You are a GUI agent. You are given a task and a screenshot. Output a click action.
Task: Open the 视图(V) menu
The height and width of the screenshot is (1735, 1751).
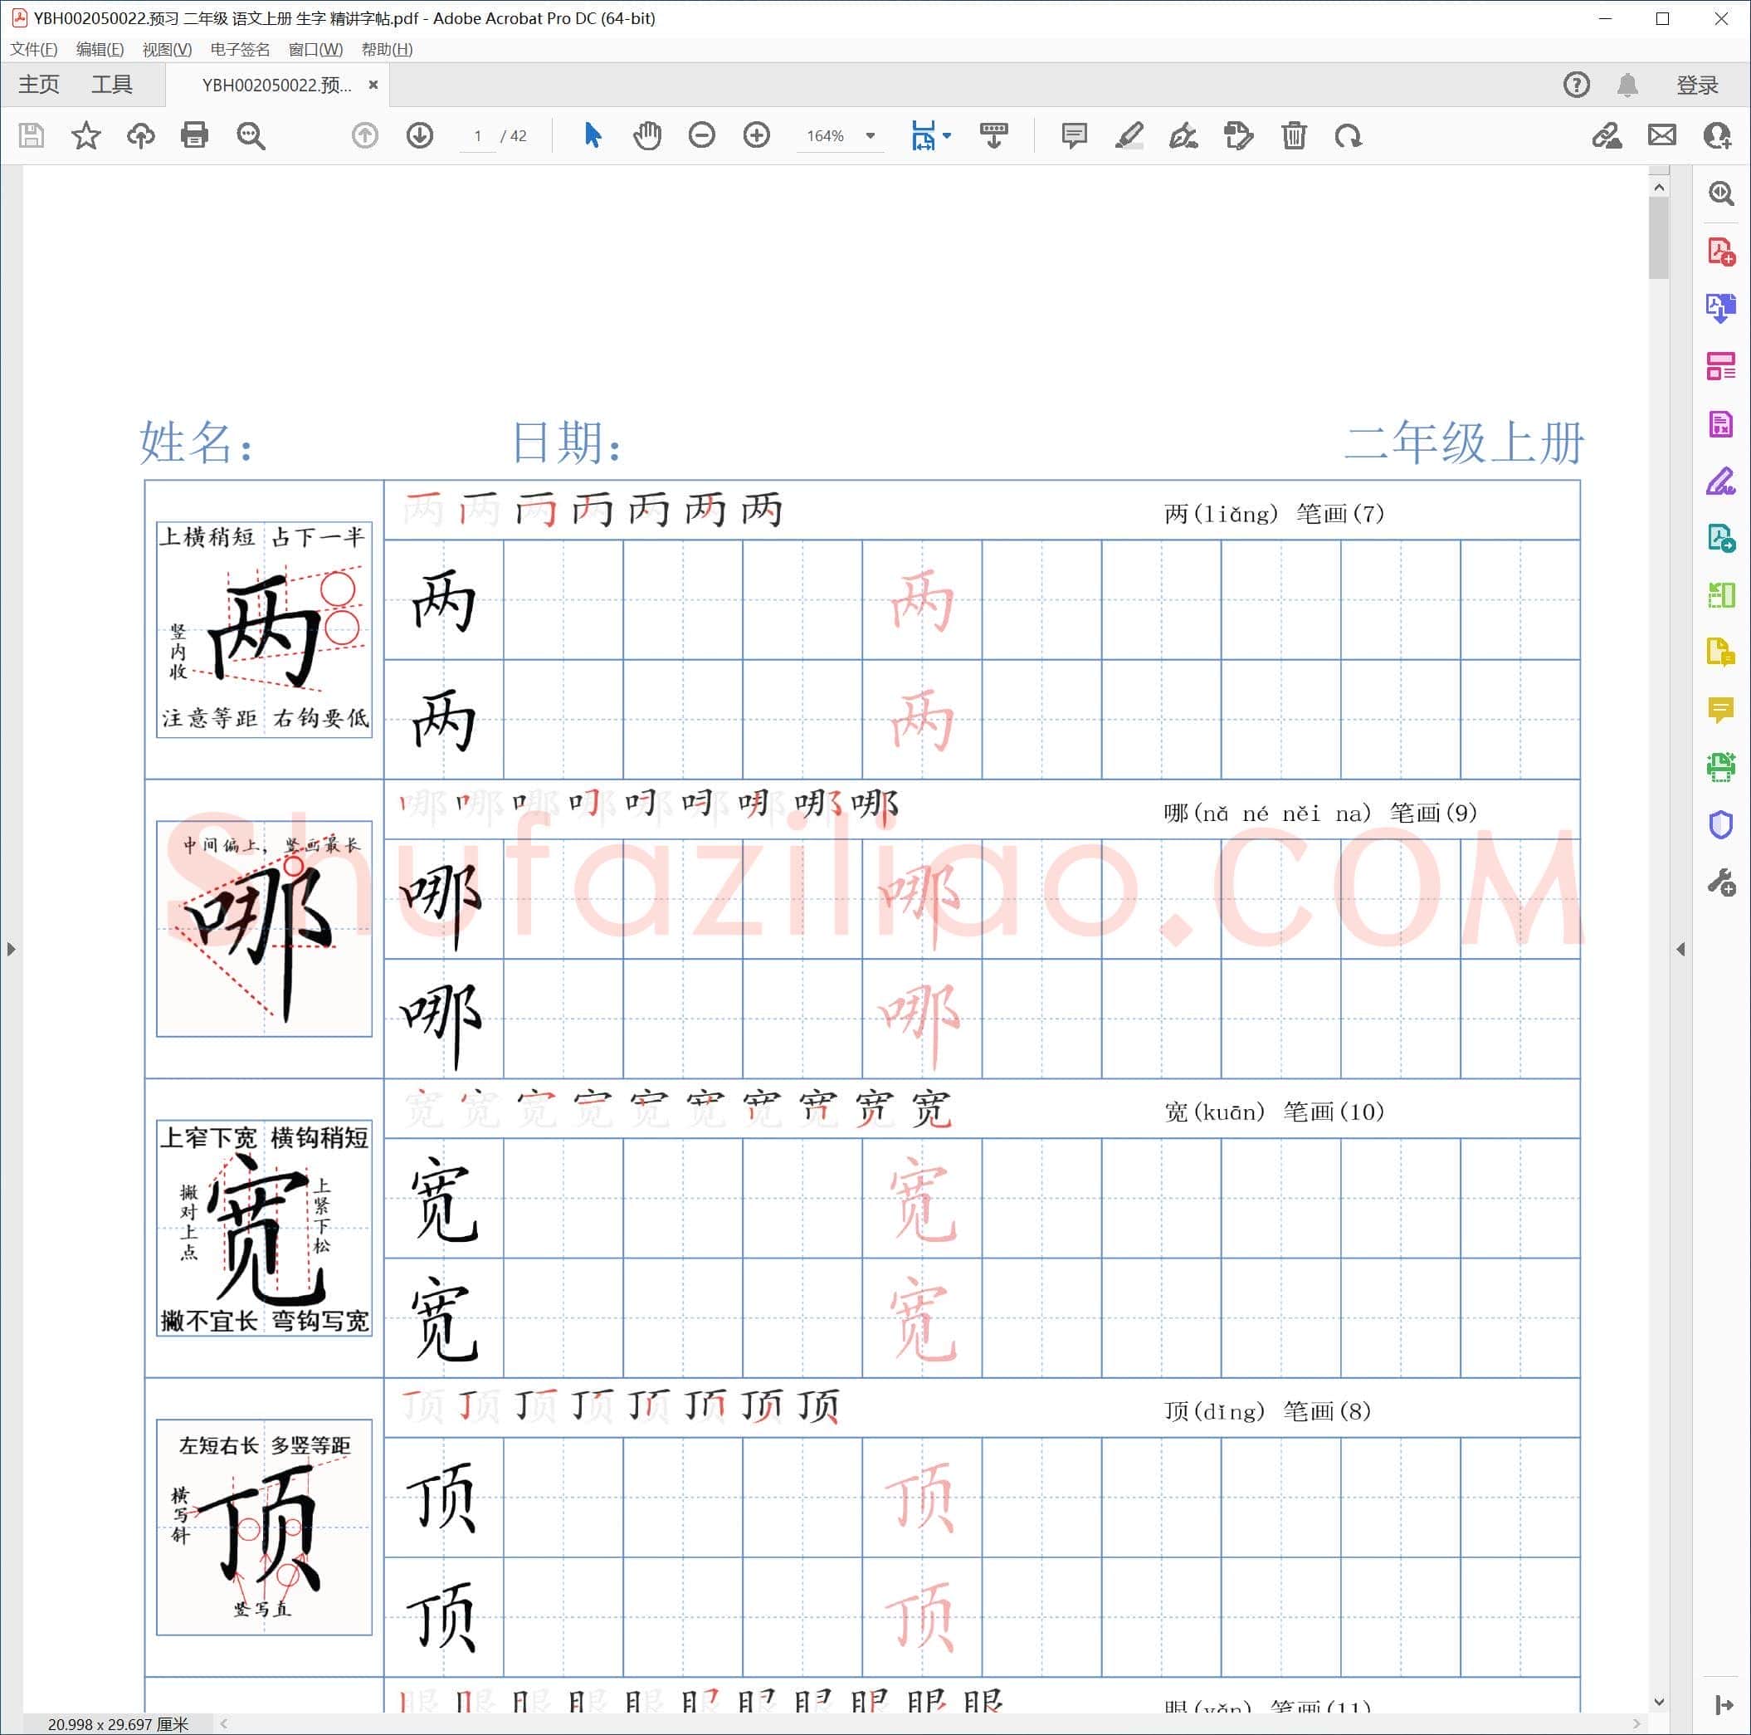(167, 49)
